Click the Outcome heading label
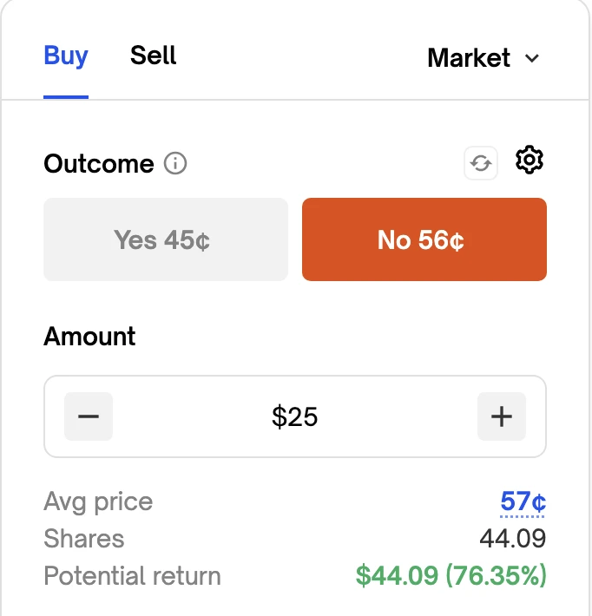 [99, 163]
